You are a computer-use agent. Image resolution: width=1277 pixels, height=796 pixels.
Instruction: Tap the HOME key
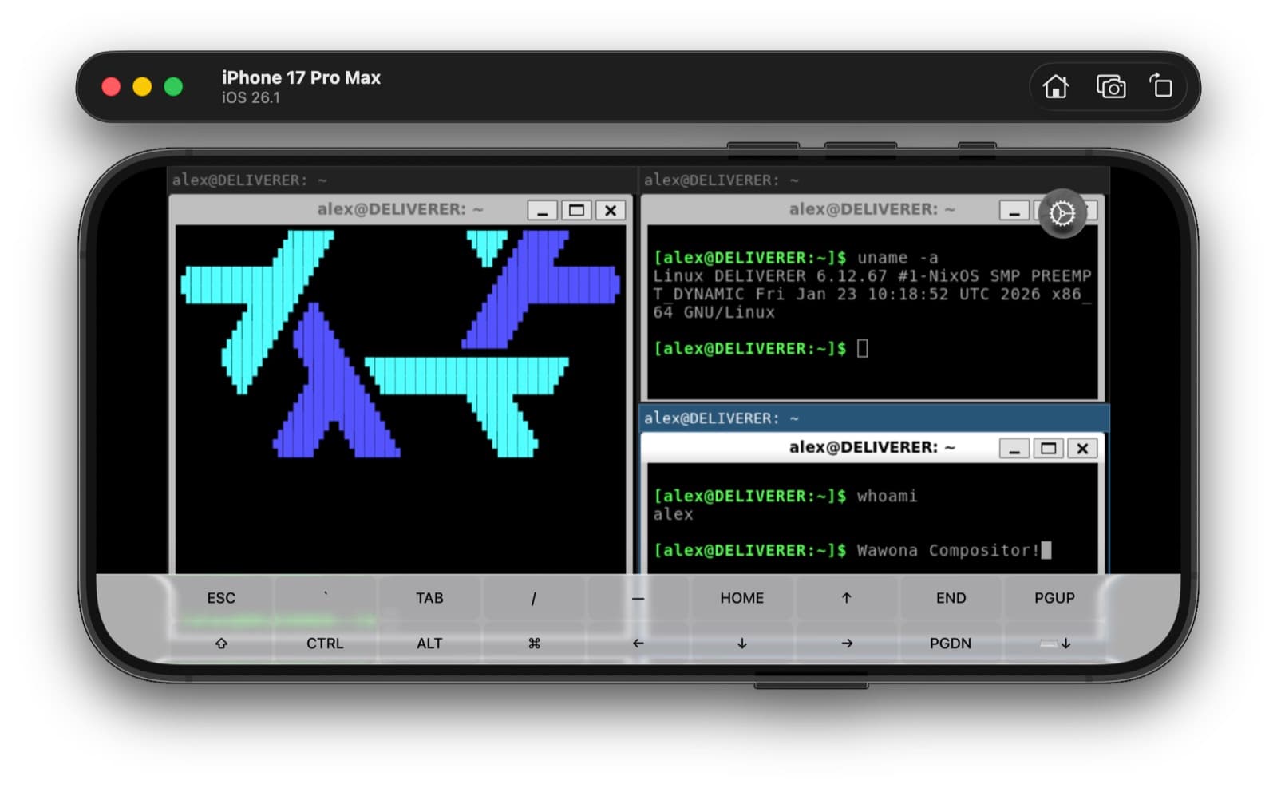742,598
